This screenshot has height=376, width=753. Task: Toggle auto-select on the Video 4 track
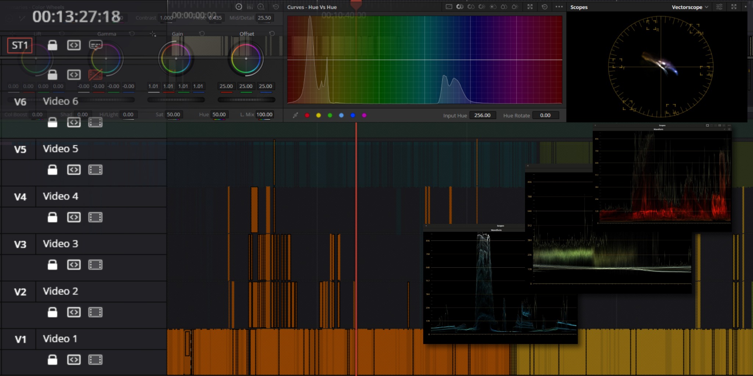pyautogui.click(x=74, y=217)
